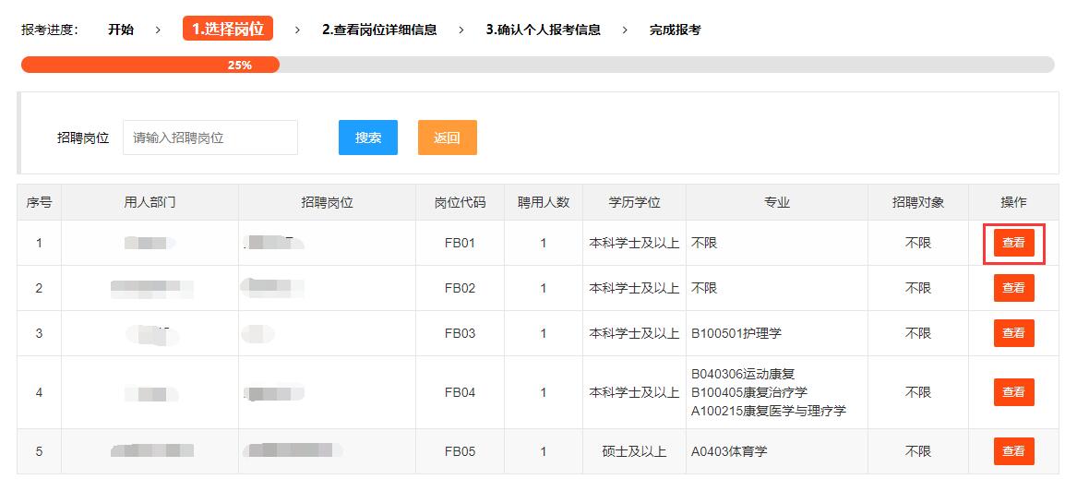Click the 完成报考 final step
This screenshot has width=1077, height=491.
pyautogui.click(x=675, y=30)
